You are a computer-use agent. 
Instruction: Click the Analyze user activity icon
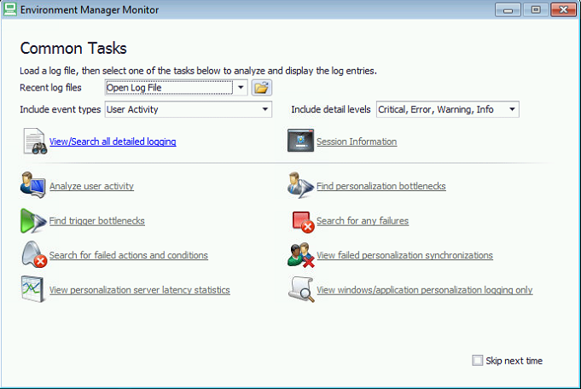coord(33,185)
